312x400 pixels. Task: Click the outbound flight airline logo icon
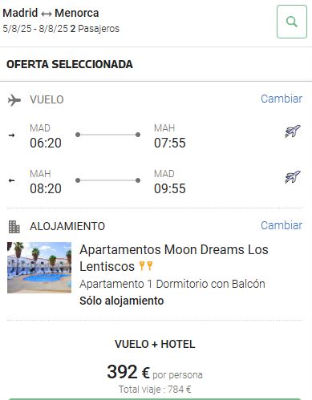coord(293,131)
